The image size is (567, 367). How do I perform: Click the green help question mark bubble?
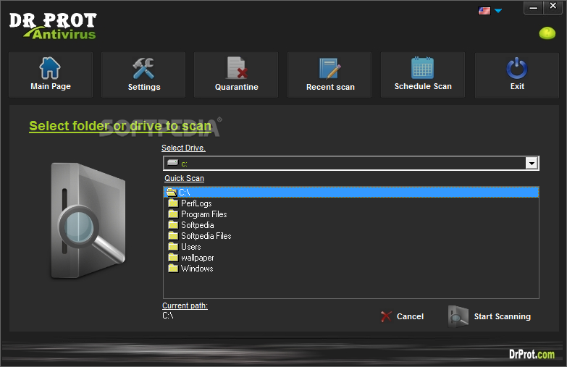(547, 33)
